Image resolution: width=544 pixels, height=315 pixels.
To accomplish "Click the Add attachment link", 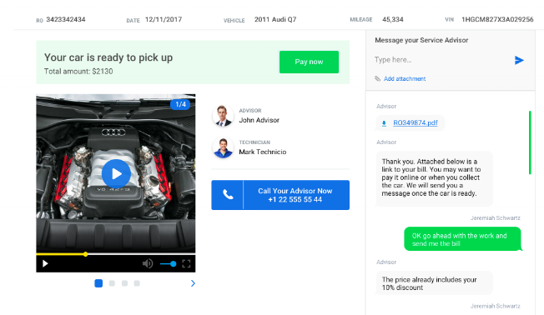I will coord(405,78).
